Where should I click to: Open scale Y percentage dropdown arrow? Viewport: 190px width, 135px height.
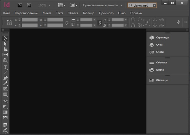pos(94,25)
